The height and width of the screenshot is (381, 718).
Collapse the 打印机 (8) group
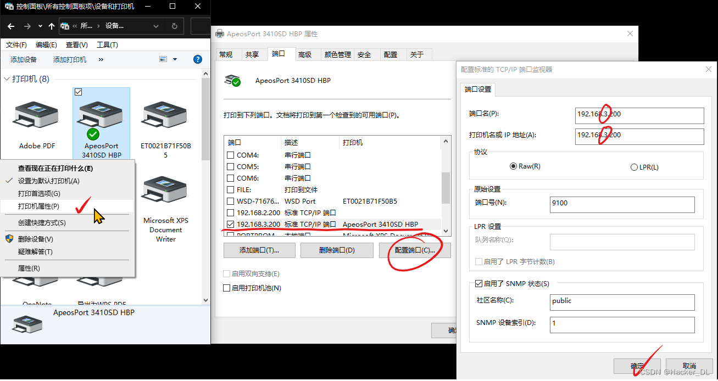[x=7, y=79]
